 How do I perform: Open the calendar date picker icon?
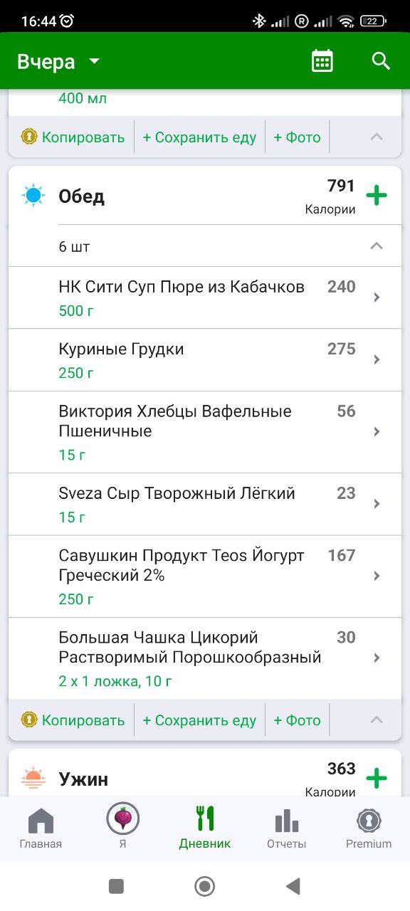[322, 61]
